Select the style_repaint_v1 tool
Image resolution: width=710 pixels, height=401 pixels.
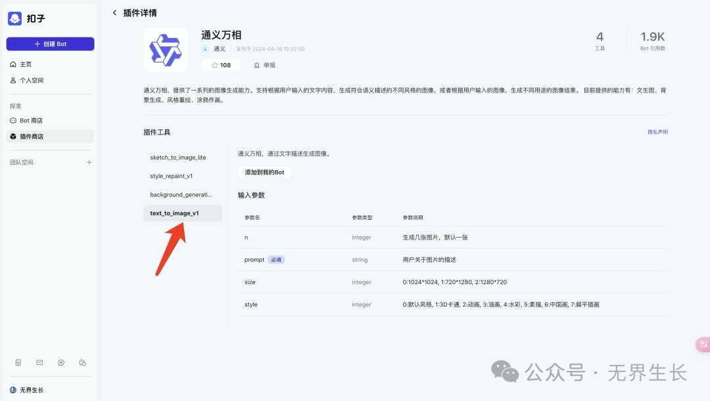tap(183, 176)
